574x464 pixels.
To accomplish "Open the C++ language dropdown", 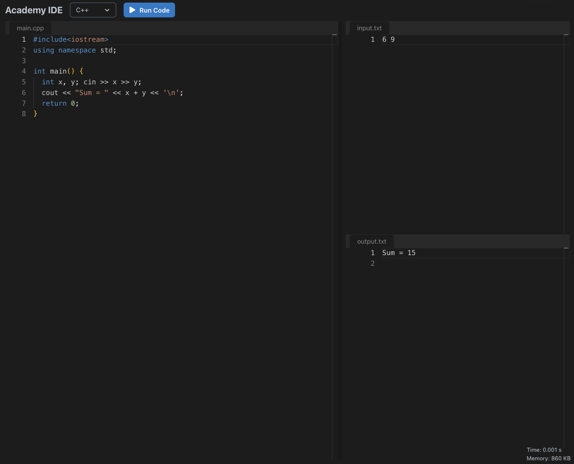I will pos(93,10).
